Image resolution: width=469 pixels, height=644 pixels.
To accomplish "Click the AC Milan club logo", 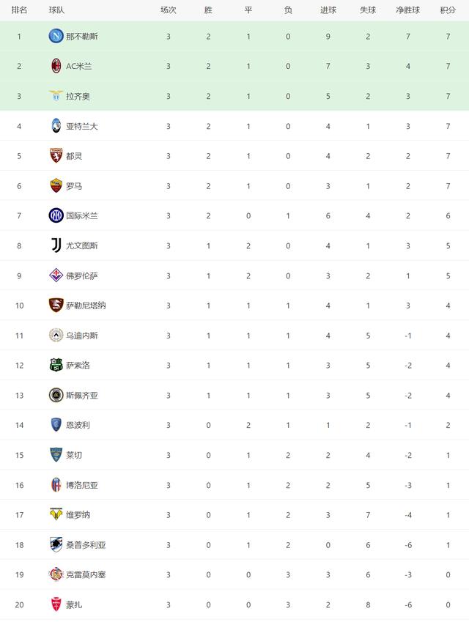I will (x=56, y=66).
